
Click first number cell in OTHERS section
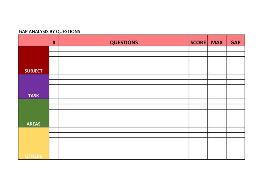(x=54, y=130)
